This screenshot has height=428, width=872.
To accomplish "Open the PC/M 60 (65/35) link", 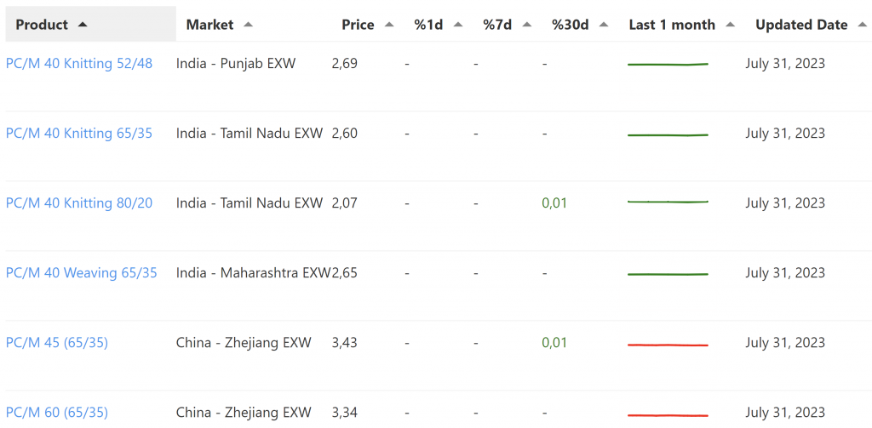I will (x=57, y=413).
